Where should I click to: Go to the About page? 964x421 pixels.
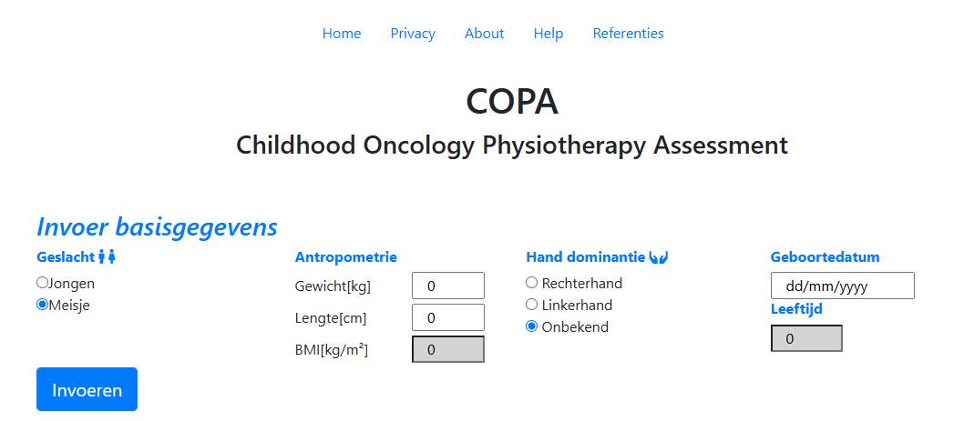(x=484, y=34)
